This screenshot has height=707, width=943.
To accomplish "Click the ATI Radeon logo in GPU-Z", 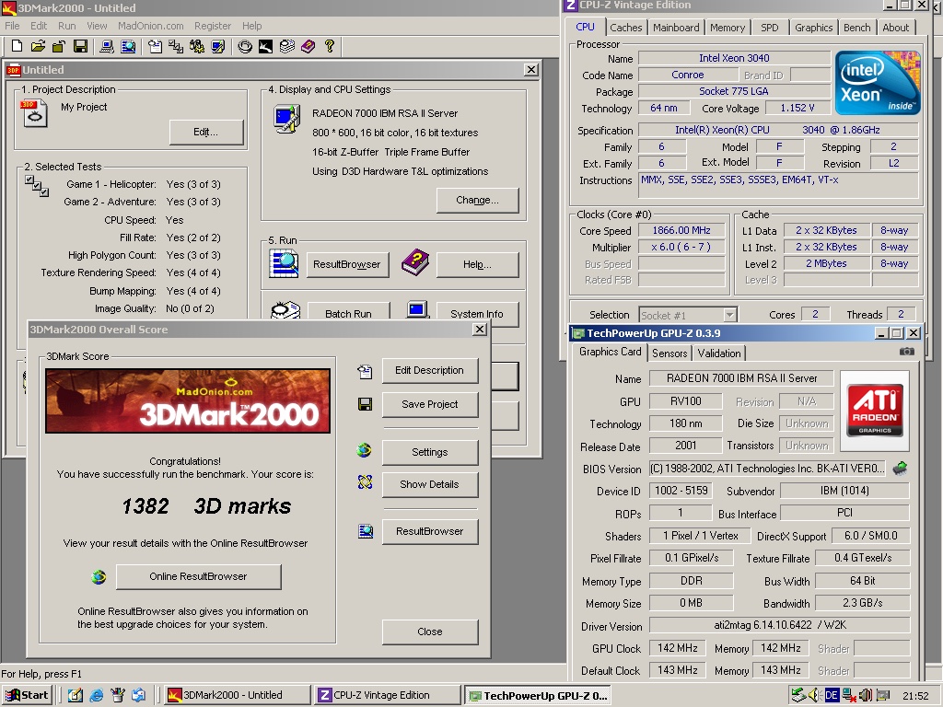I will click(x=875, y=410).
